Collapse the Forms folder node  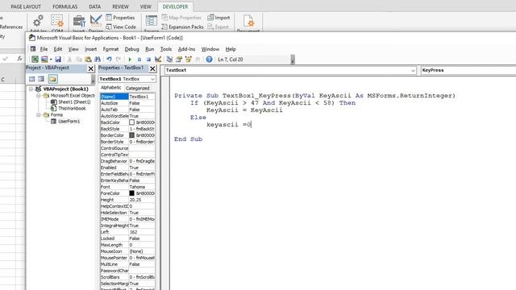[x=39, y=115]
